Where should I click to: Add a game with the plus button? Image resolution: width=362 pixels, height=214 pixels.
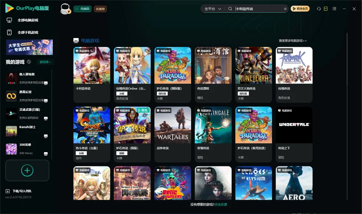[27, 170]
